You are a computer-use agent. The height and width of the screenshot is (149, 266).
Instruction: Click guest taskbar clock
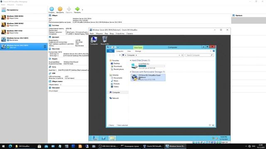tap(224, 138)
